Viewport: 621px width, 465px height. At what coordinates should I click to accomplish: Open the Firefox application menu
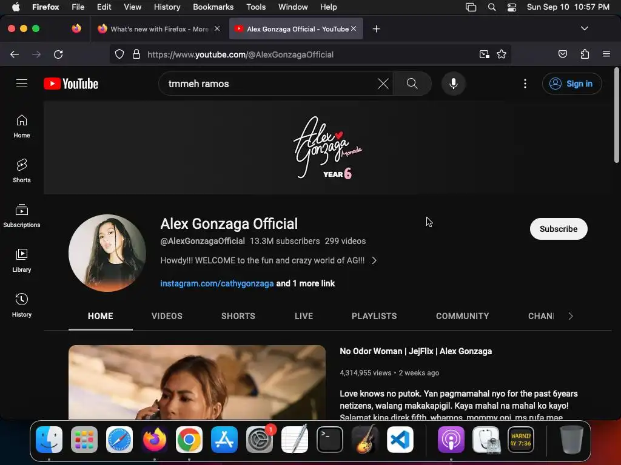point(606,54)
